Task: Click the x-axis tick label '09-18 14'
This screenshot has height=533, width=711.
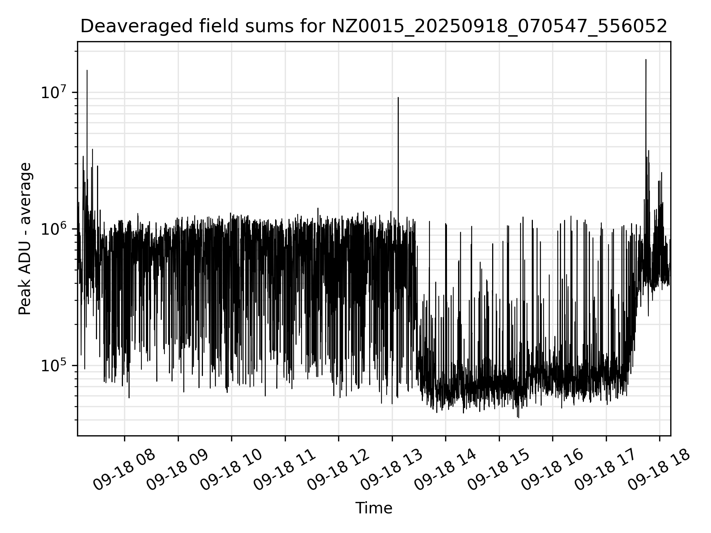Action: click(x=445, y=470)
